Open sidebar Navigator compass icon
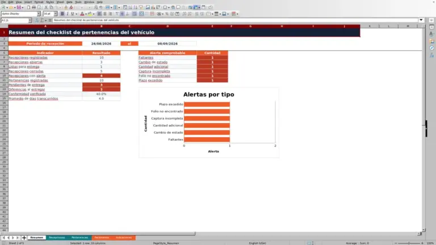The width and height of the screenshot is (436, 245). point(431,48)
